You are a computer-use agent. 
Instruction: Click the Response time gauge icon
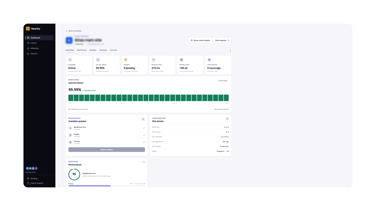coord(154,60)
